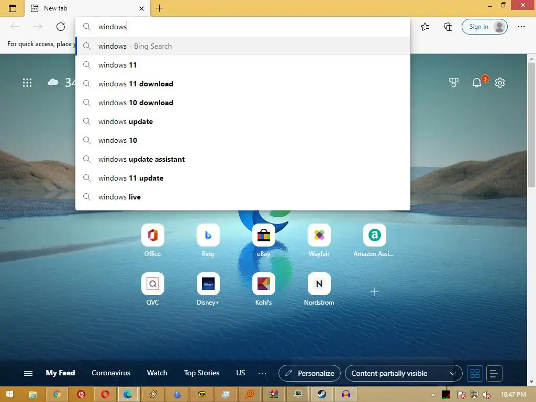The height and width of the screenshot is (402, 536).
Task: Switch to the Coronavirus tab
Action: click(x=111, y=373)
